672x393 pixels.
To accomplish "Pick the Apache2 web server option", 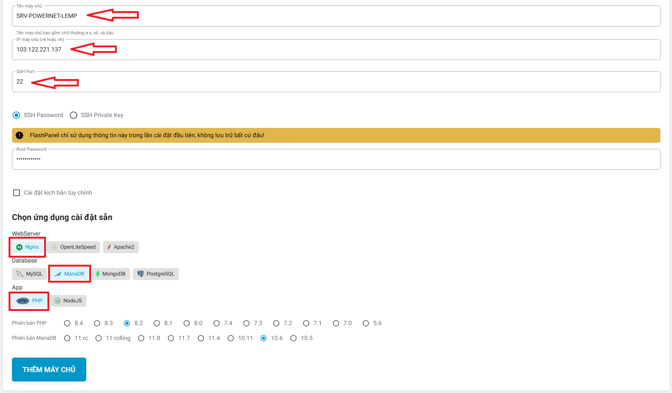I will click(121, 247).
